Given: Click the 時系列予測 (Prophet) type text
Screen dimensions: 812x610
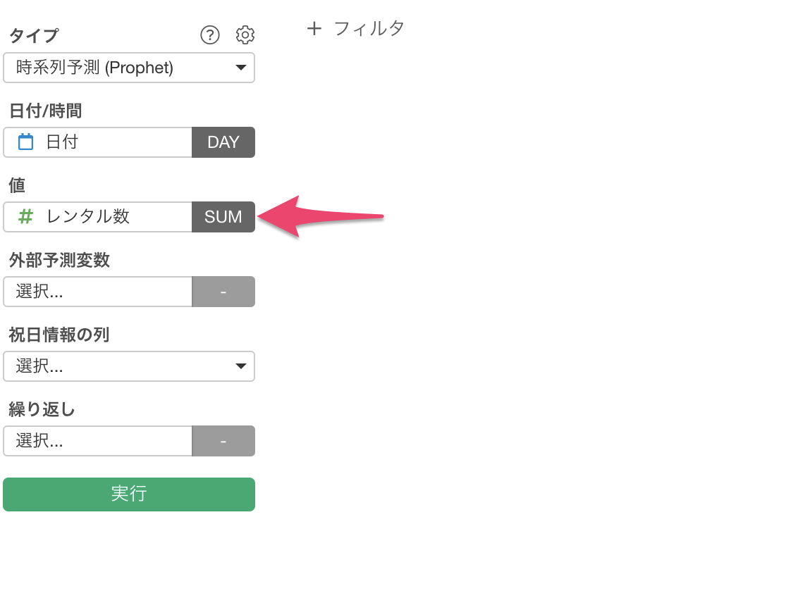Looking at the screenshot, I should click(94, 68).
